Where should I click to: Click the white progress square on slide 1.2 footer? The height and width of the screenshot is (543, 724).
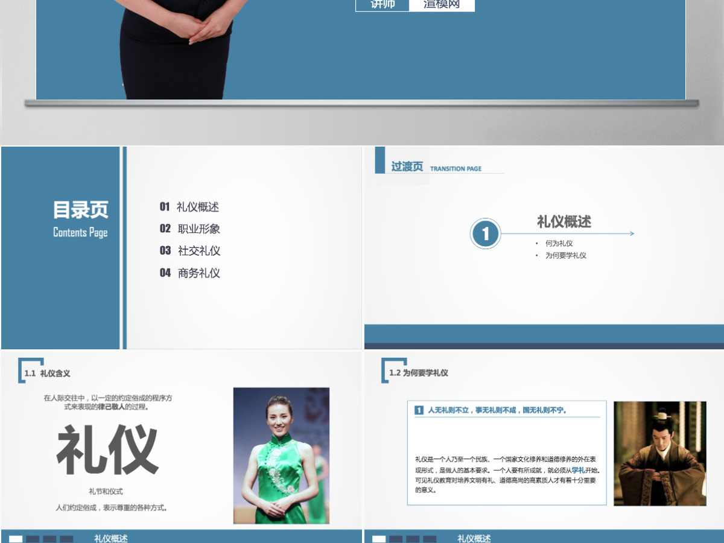point(379,539)
